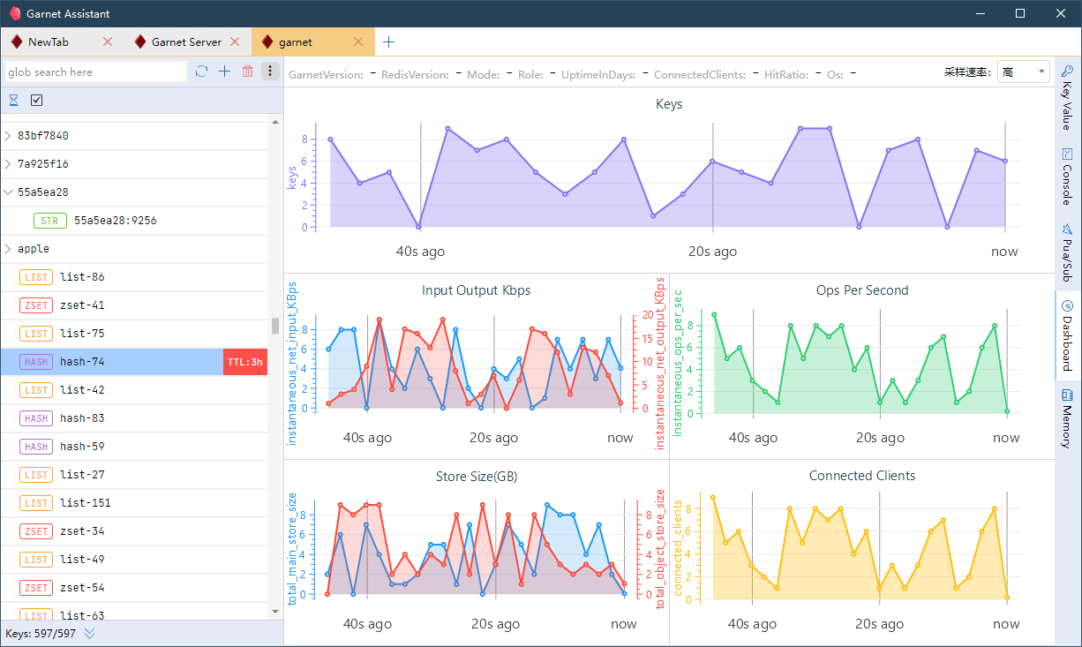Open the Memory side tab
Image resolution: width=1082 pixels, height=647 pixels.
[x=1067, y=419]
